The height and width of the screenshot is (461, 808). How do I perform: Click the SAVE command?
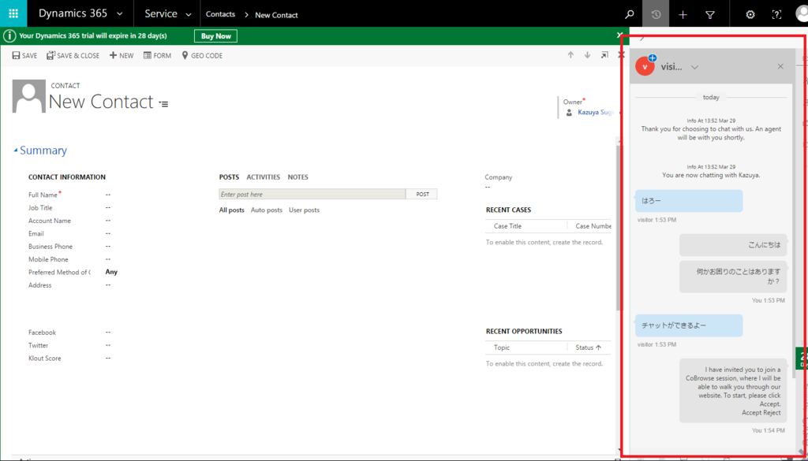pos(24,56)
